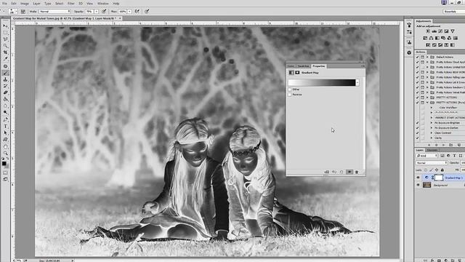Add an Exposure adjustment

click(x=446, y=31)
